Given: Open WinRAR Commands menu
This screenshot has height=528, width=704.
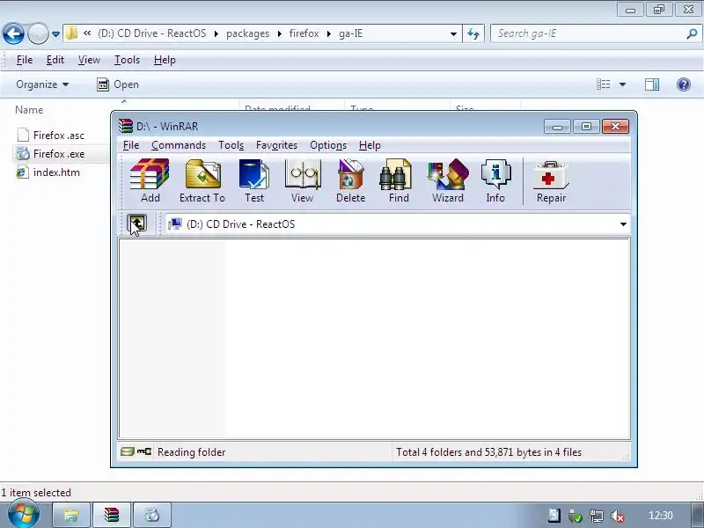Looking at the screenshot, I should (x=179, y=145).
